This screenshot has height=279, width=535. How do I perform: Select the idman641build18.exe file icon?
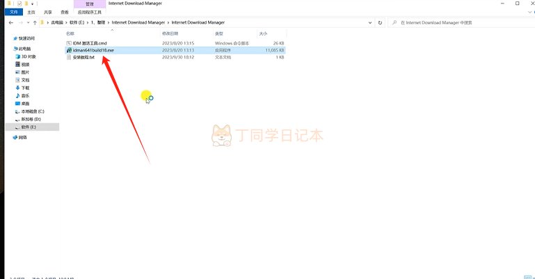(69, 50)
